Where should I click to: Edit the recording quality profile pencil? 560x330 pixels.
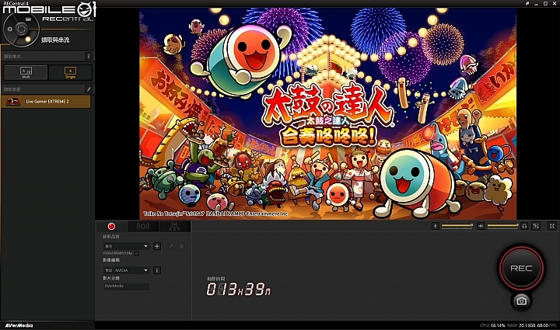(171, 246)
